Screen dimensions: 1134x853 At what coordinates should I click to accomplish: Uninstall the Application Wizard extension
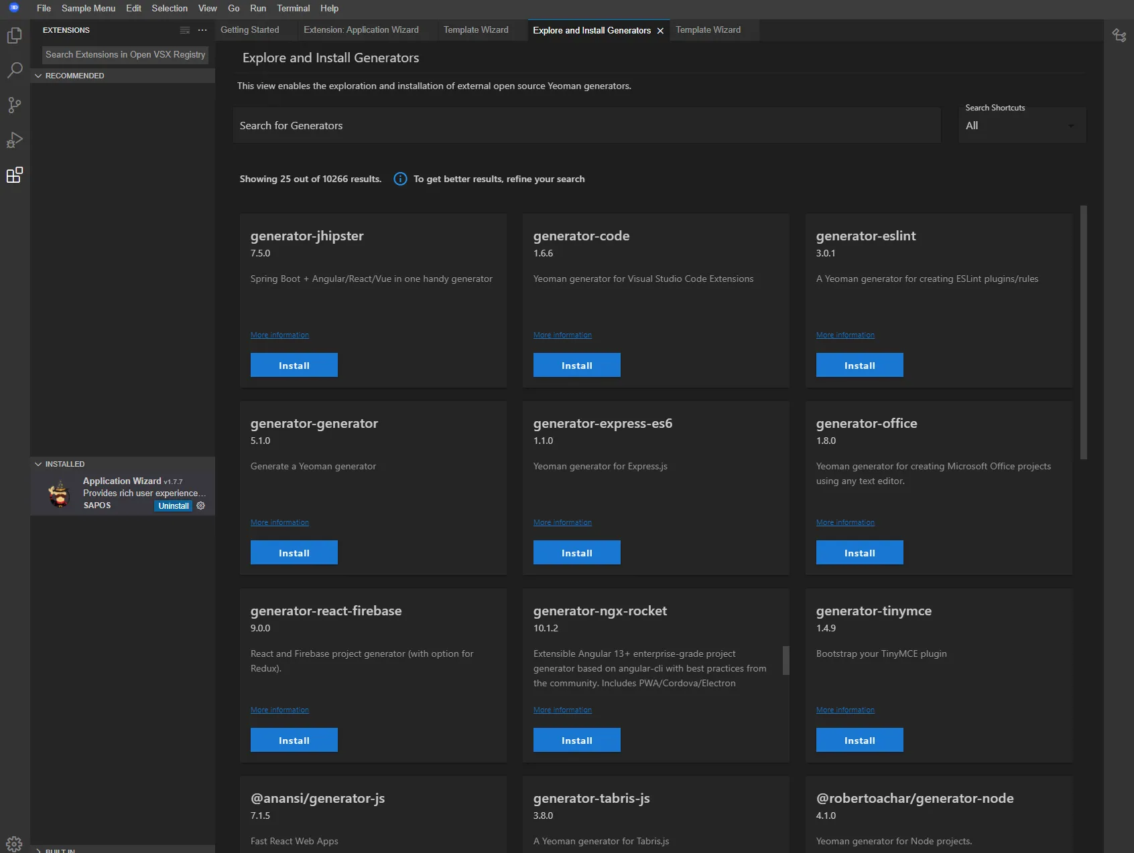[x=174, y=506]
